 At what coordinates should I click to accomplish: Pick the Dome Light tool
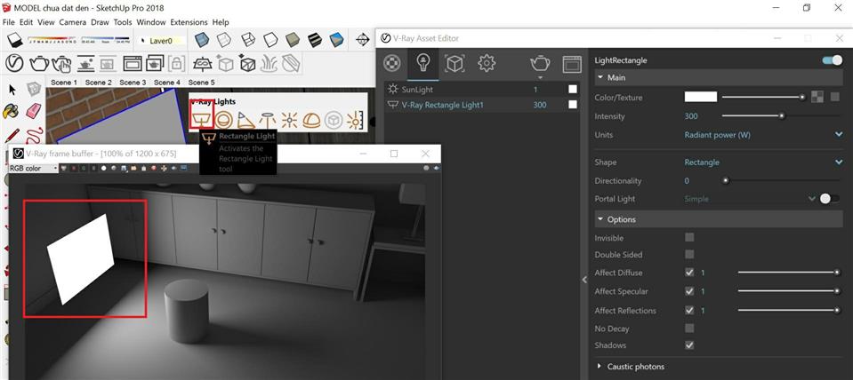pos(311,120)
